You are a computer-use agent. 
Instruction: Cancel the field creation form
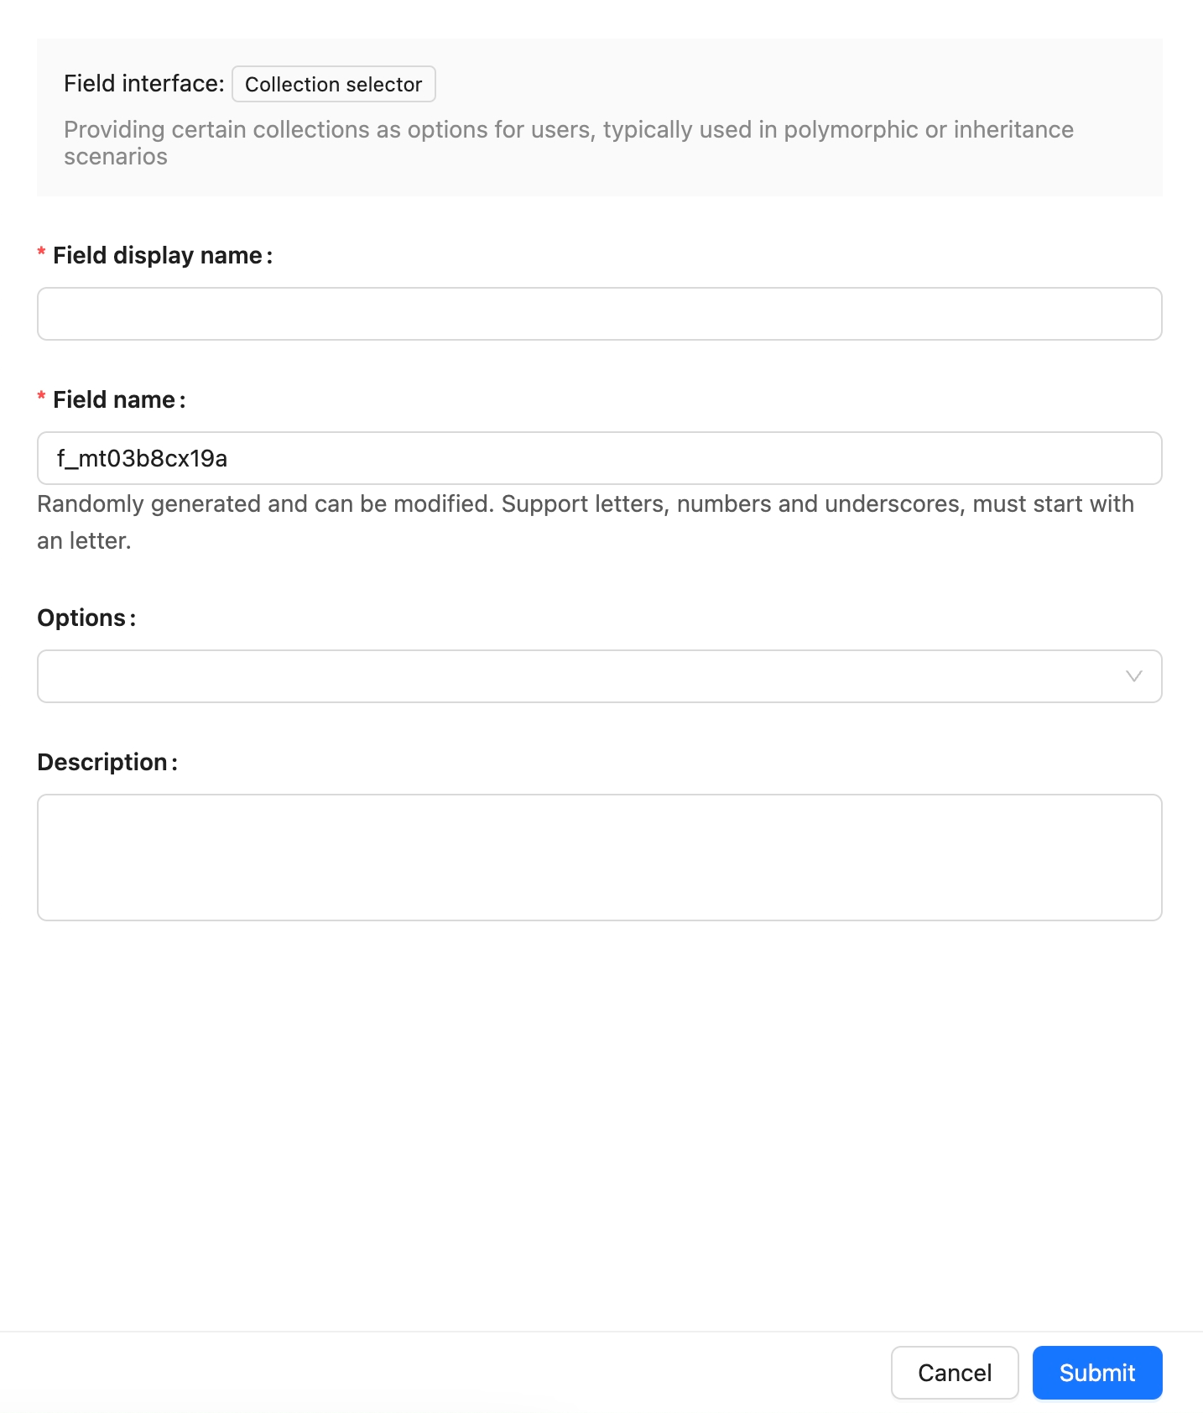click(x=954, y=1373)
